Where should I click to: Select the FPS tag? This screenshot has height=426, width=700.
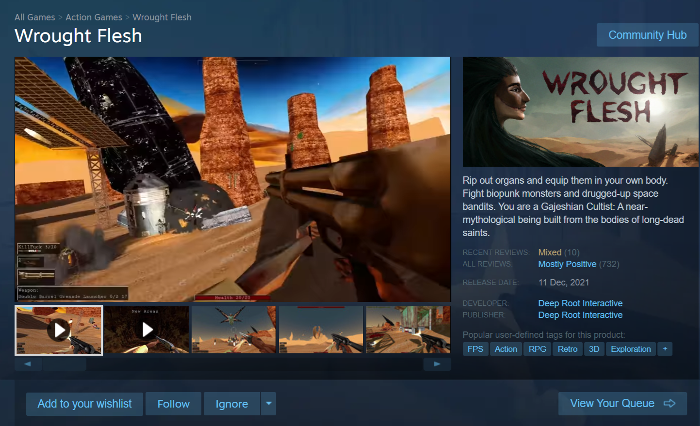point(475,349)
